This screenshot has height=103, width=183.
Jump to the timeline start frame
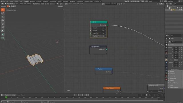pyautogui.click(x=79, y=95)
